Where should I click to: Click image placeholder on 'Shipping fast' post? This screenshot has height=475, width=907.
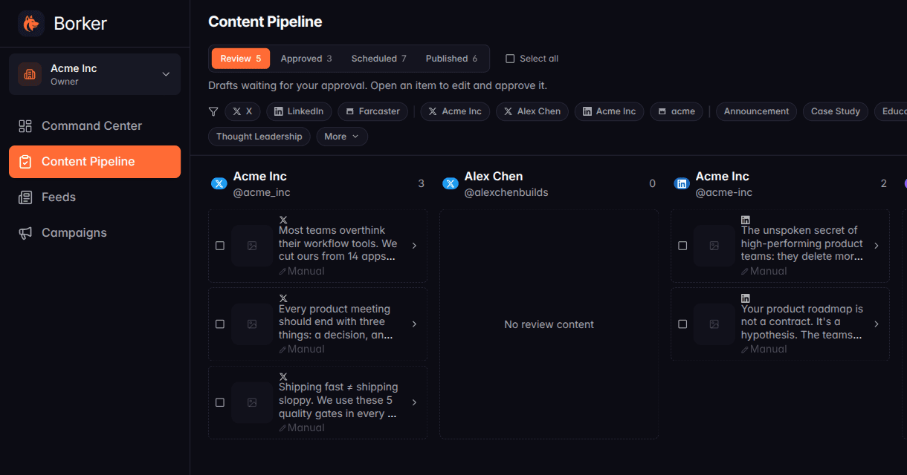tap(252, 402)
